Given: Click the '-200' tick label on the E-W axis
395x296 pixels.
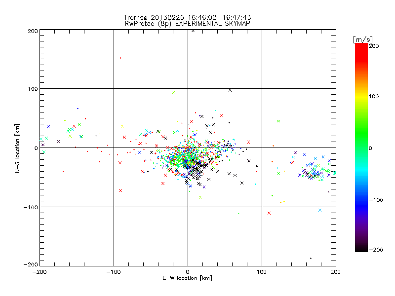Looking at the screenshot, I should (x=39, y=272).
